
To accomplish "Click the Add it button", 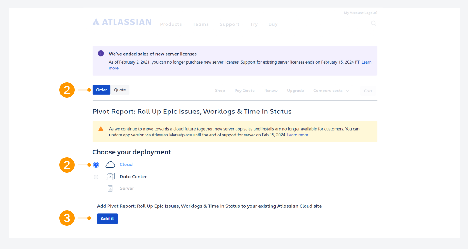I will click(x=108, y=219).
